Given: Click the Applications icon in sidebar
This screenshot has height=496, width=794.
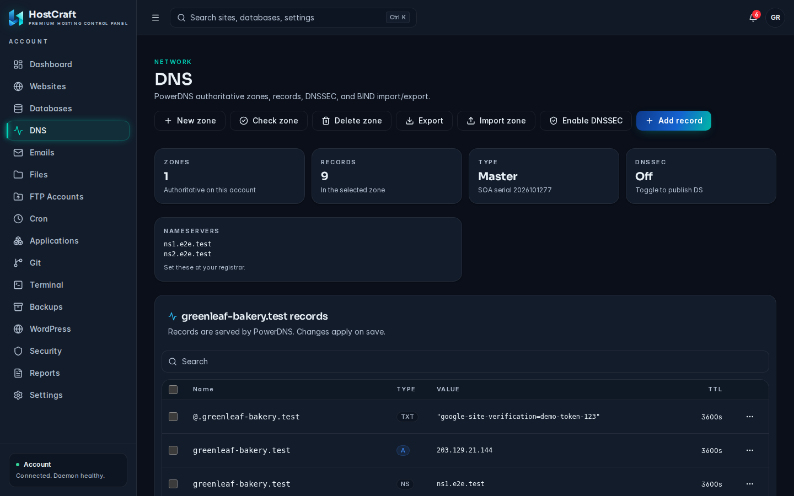Looking at the screenshot, I should [18, 241].
